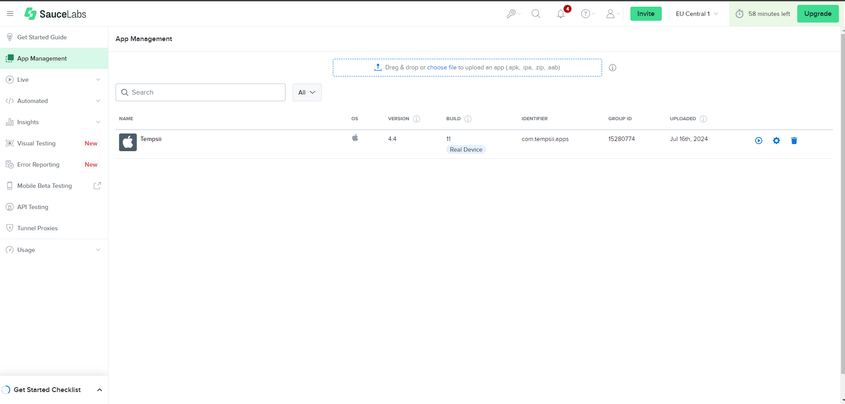Click the API Testing icon in sidebar
Image resolution: width=845 pixels, height=404 pixels.
[x=10, y=207]
